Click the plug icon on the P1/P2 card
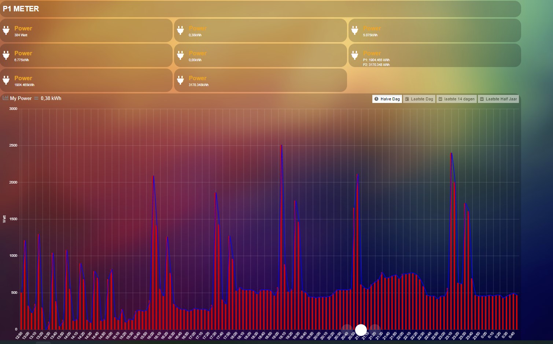553x344 pixels. tap(355, 55)
